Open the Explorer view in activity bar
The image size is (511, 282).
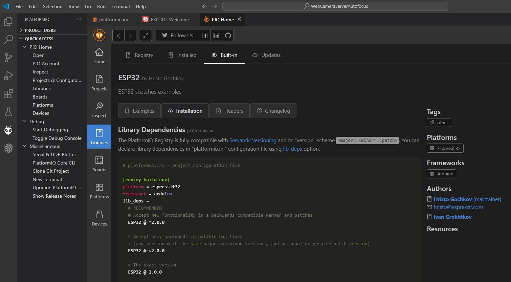click(8, 22)
